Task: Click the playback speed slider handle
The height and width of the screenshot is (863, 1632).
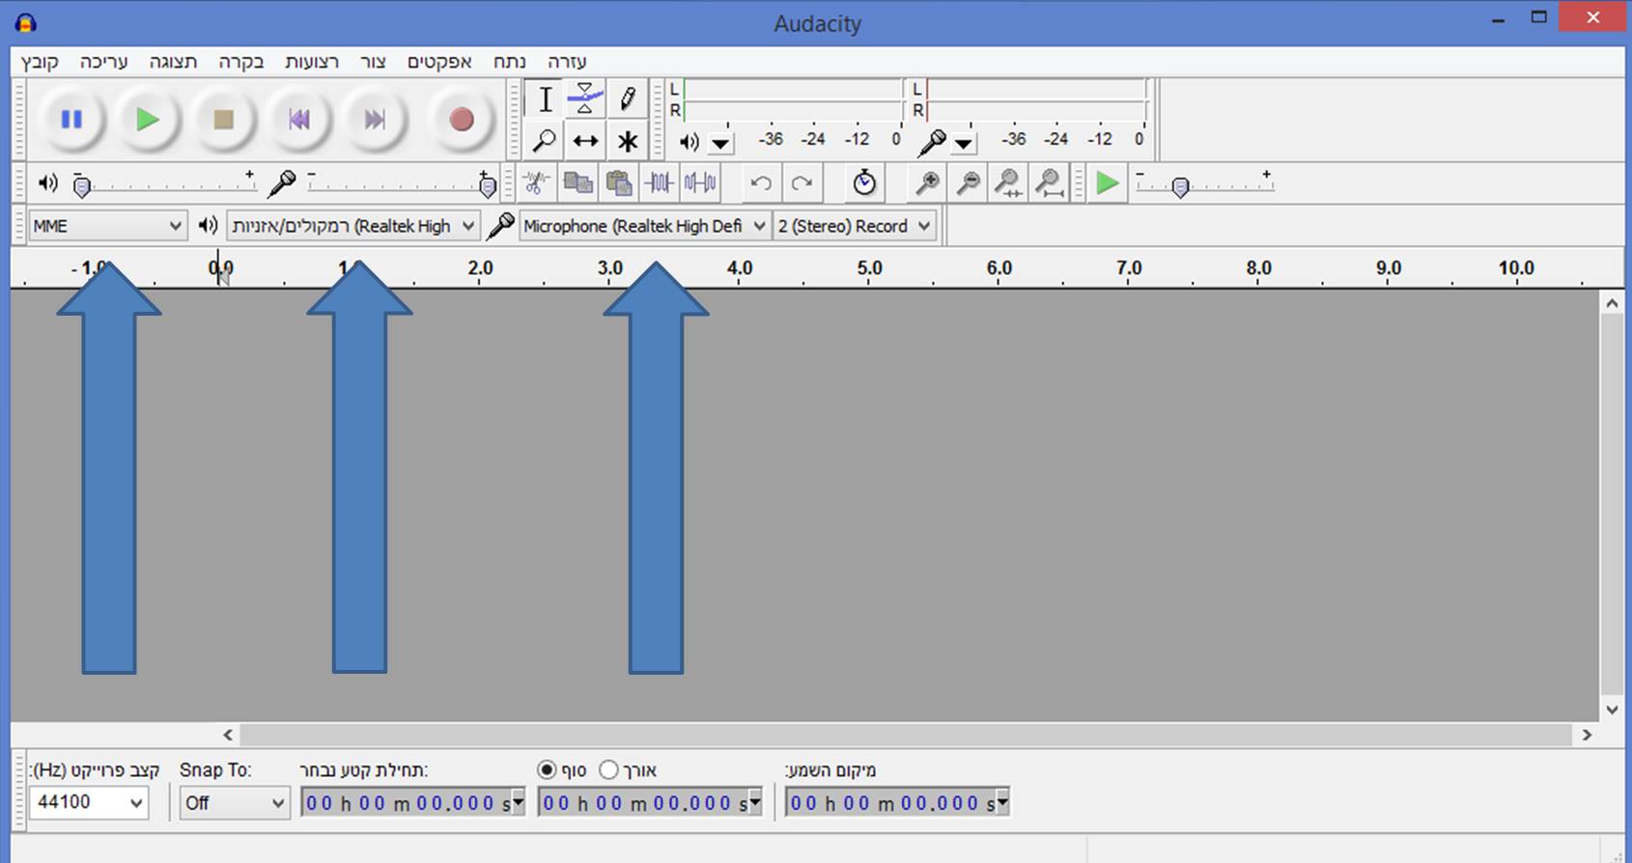Action: point(1180,186)
